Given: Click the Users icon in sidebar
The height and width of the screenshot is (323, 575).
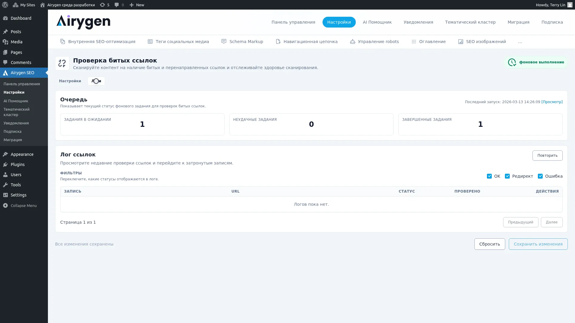Looking at the screenshot, I should tap(5, 175).
